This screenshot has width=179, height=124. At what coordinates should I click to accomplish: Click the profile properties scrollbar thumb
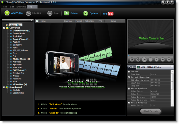(172, 81)
